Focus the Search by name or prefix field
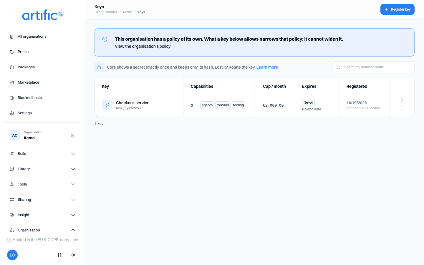Screen dimensions: 424x265 tap(373, 67)
